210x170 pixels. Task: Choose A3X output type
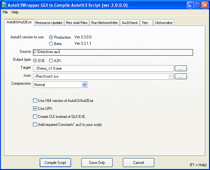(x=51, y=60)
